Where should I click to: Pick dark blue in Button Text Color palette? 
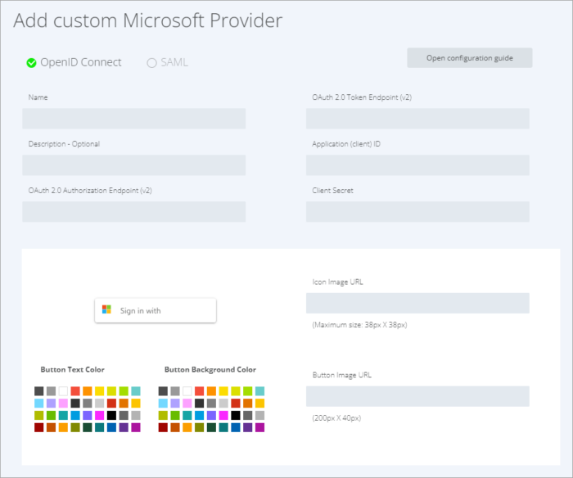111,427
